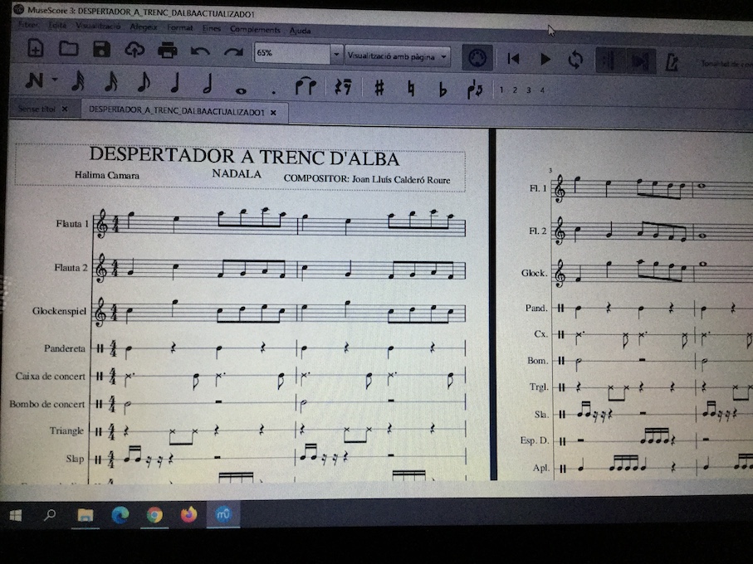This screenshot has height=564, width=753.
Task: Rewind playback to the start
Action: (x=513, y=59)
